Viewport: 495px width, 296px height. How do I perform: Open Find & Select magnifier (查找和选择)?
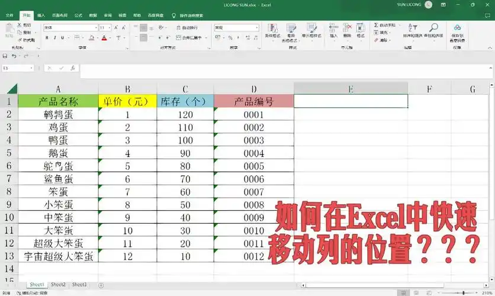tap(433, 31)
